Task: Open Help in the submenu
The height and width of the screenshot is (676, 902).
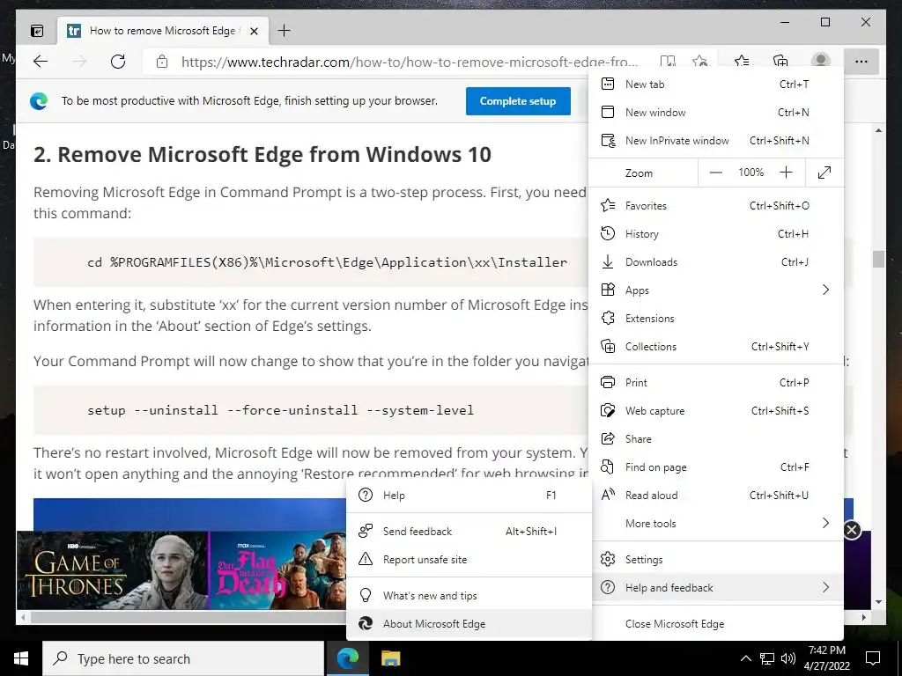Action: (x=469, y=496)
